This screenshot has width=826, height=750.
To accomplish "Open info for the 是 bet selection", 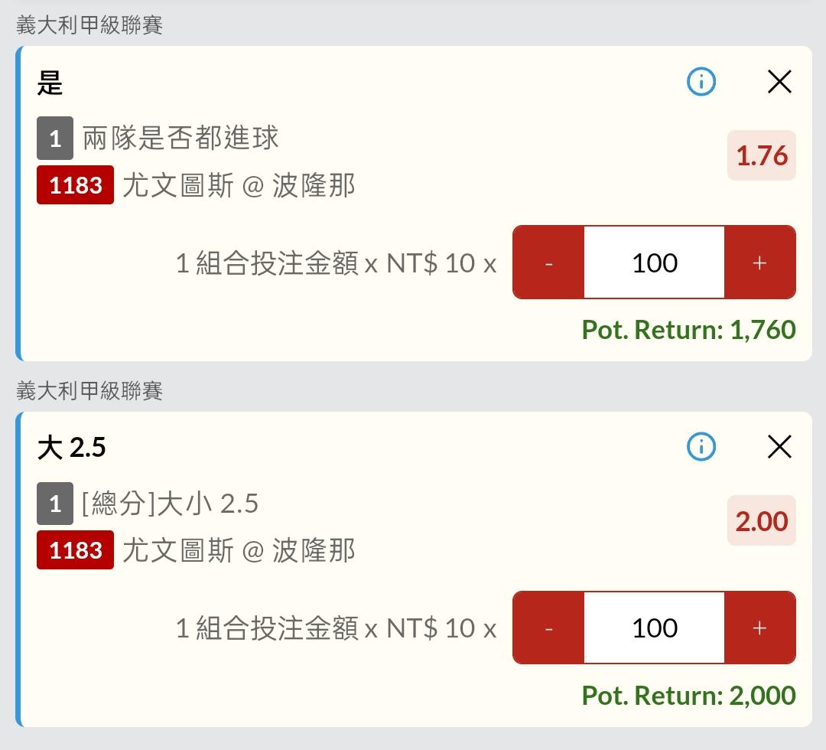I will point(701,82).
